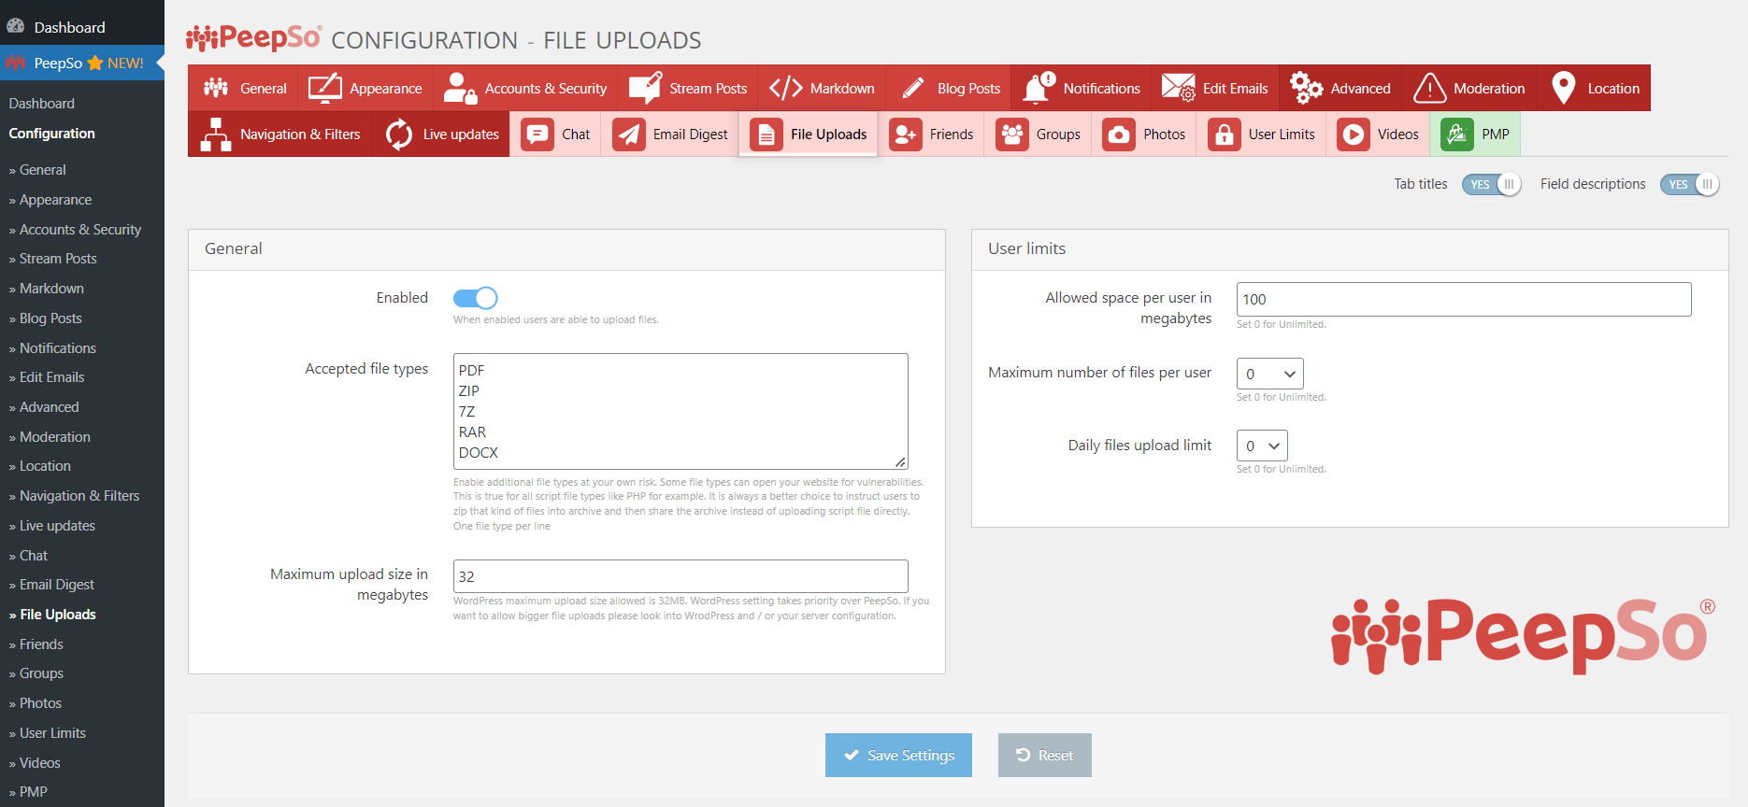Click the Edit Emails envelope icon
1748x807 pixels.
(1178, 88)
